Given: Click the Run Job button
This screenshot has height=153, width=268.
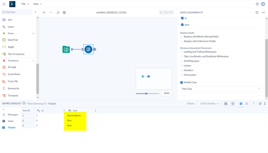Looking at the screenshot, I should [167, 12].
